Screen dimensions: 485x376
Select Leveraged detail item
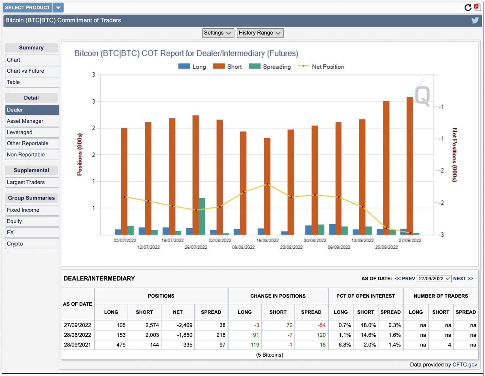click(x=32, y=132)
